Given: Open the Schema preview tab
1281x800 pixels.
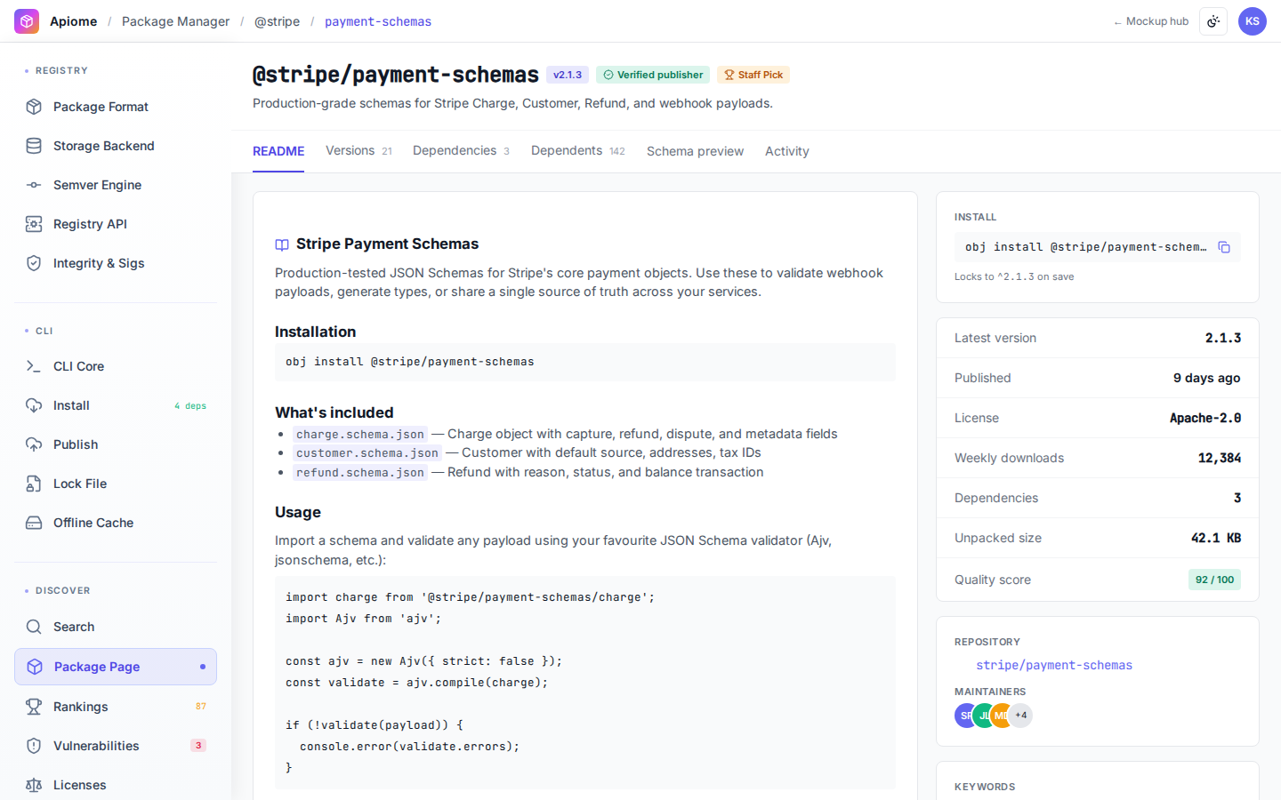Looking at the screenshot, I should pyautogui.click(x=695, y=151).
